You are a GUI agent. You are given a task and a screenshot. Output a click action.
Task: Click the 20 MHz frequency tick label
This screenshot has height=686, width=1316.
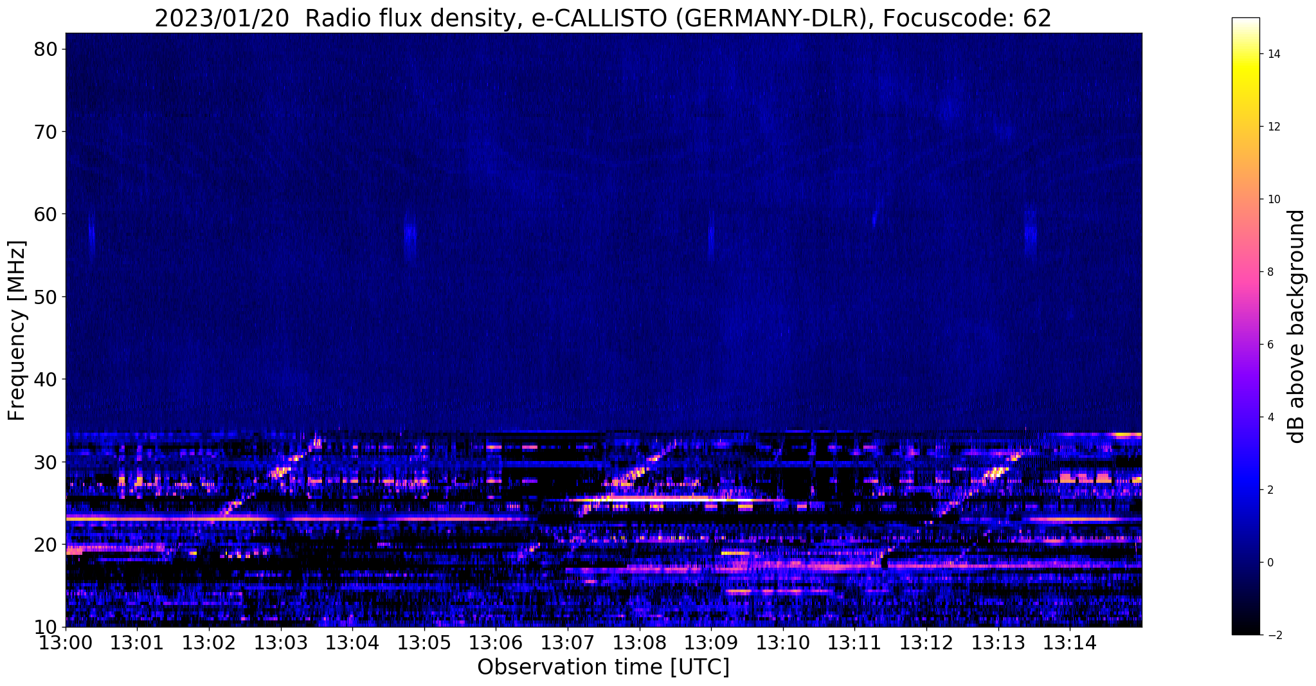(x=46, y=545)
